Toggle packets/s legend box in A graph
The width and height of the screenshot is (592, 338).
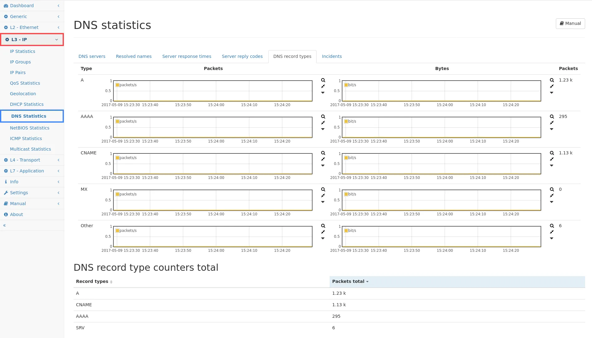(117, 85)
